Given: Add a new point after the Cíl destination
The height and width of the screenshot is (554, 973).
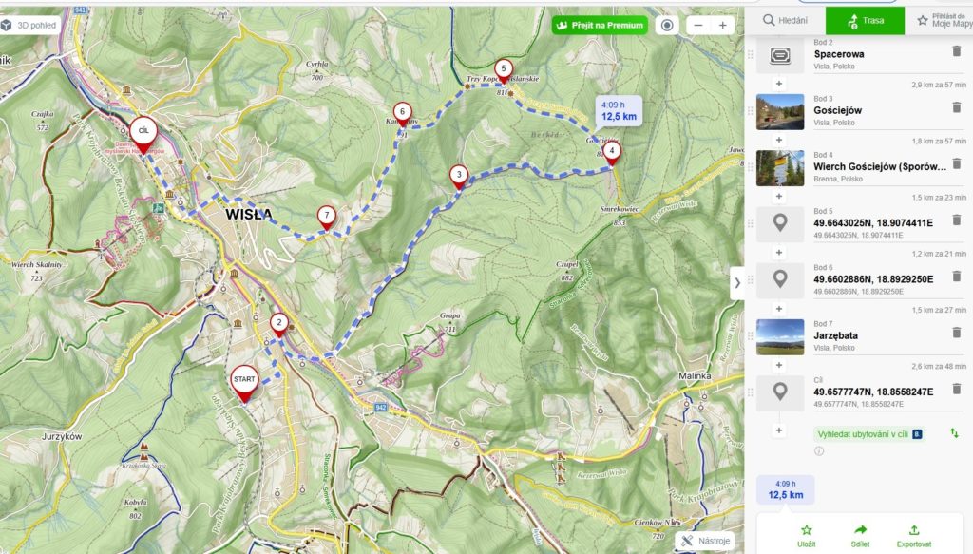Looking at the screenshot, I should [779, 430].
